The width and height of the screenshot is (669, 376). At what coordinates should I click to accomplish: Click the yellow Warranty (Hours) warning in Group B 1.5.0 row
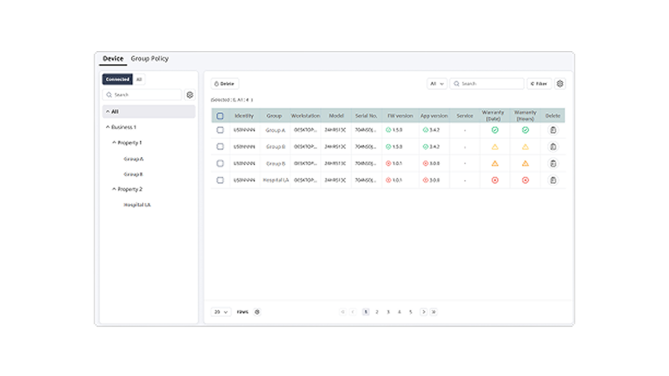pyautogui.click(x=526, y=147)
